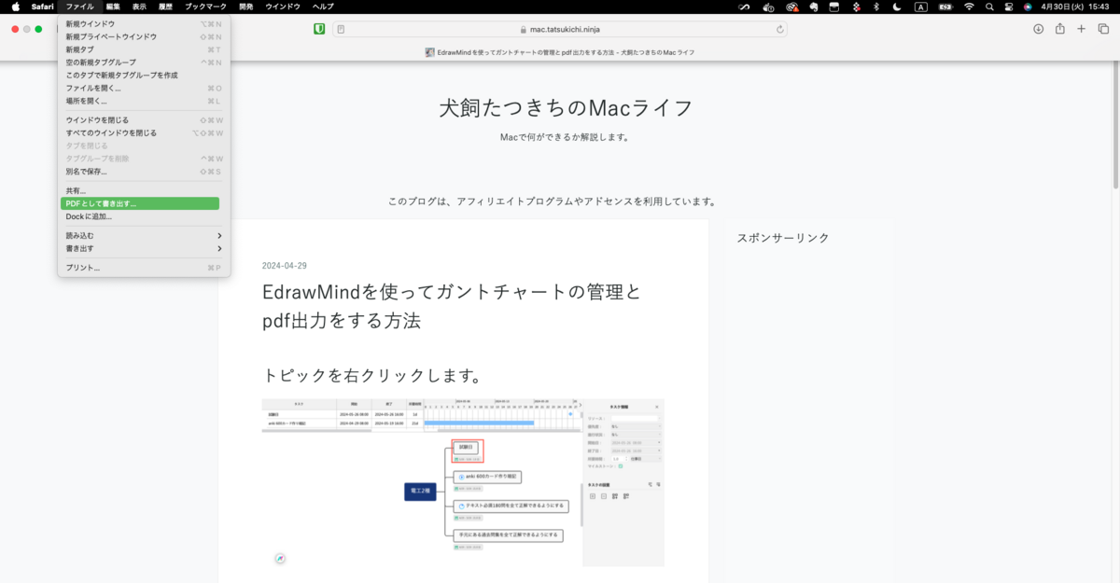Choose ファイルを開く… entry

[144, 89]
